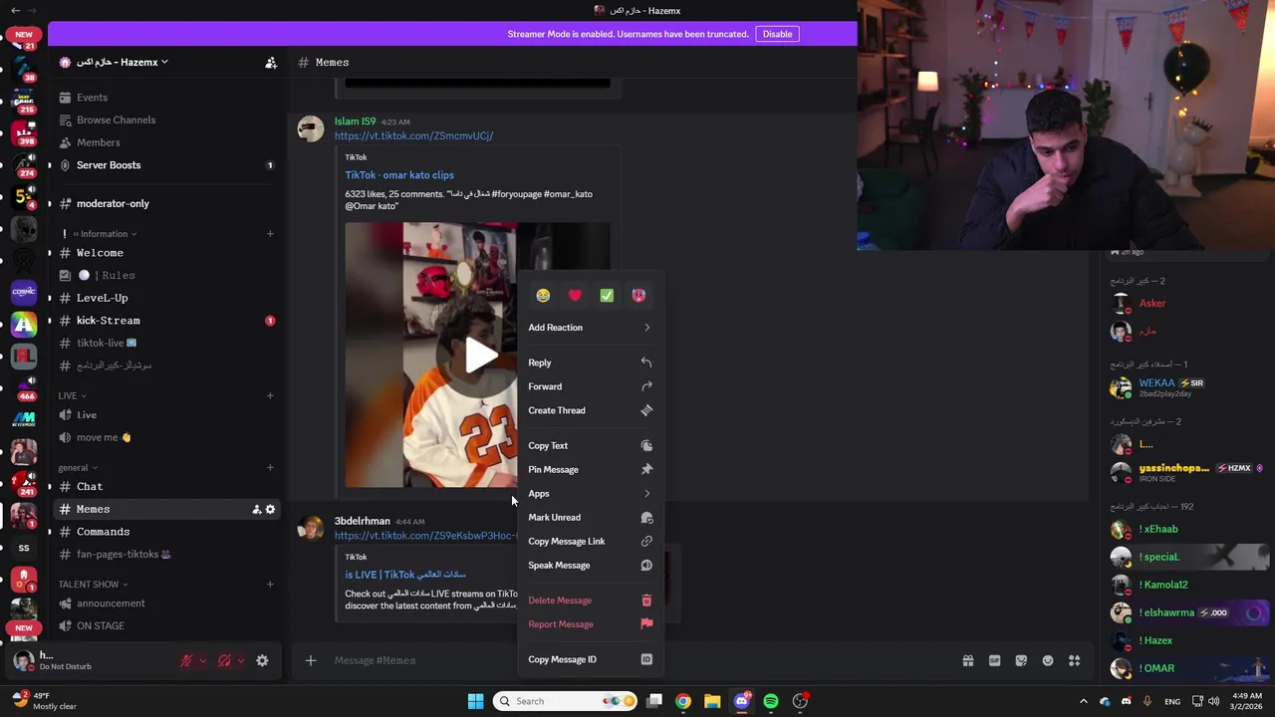Open the Commands channel

[x=167, y=532]
